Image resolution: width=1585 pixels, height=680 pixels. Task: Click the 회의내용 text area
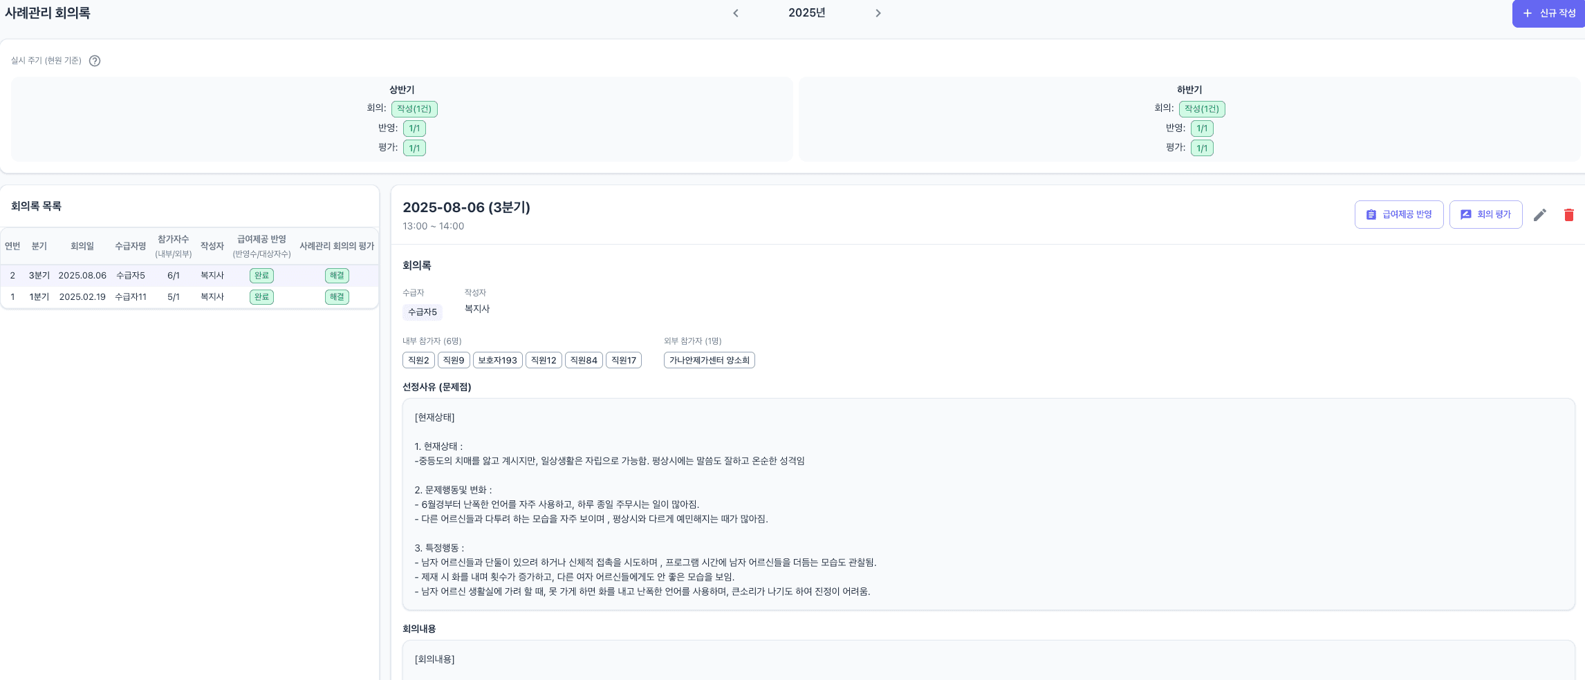coord(989,660)
